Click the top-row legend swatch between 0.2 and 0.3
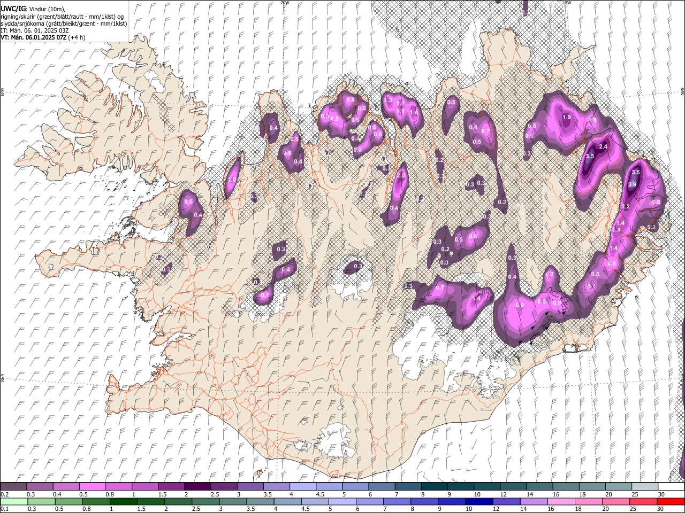 coord(13,486)
